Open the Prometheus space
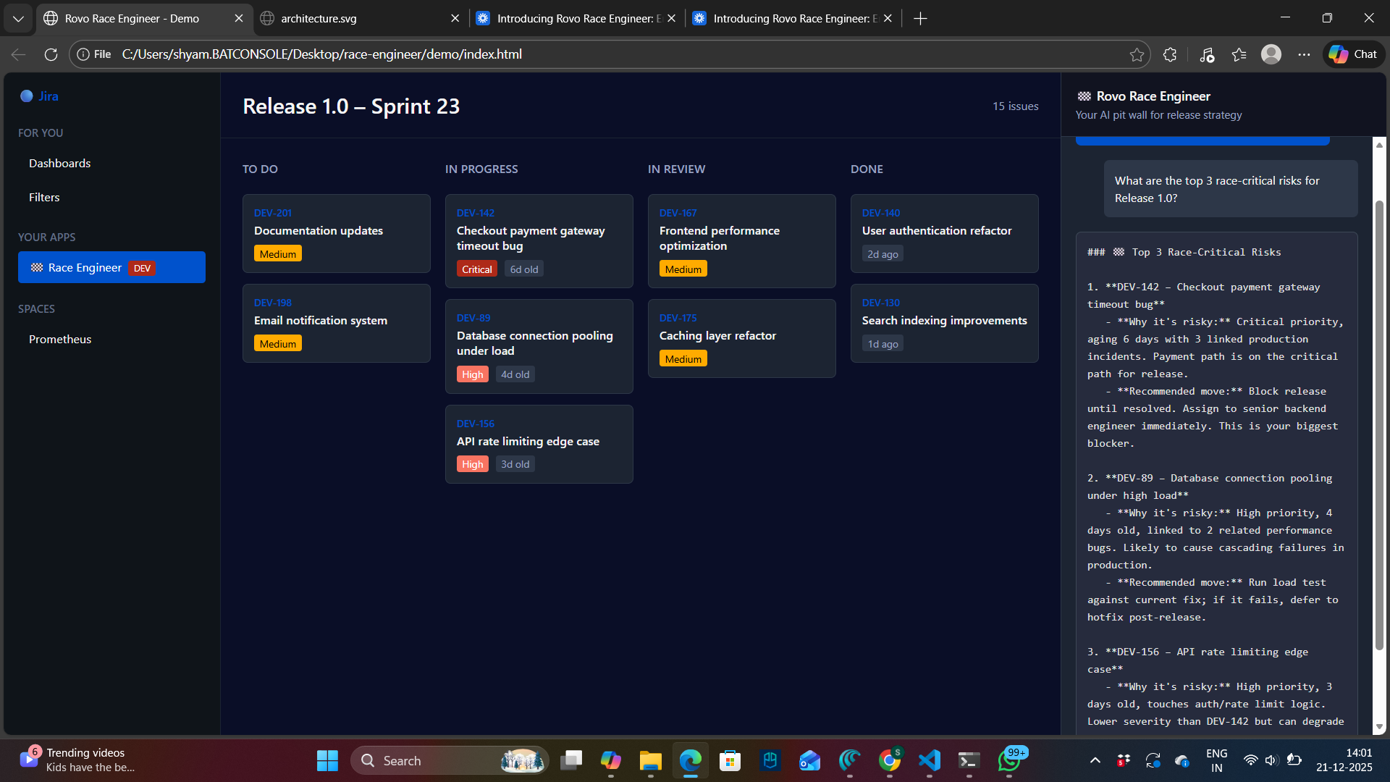 60,340
